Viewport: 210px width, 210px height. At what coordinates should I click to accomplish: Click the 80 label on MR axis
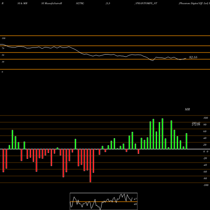point(205,125)
